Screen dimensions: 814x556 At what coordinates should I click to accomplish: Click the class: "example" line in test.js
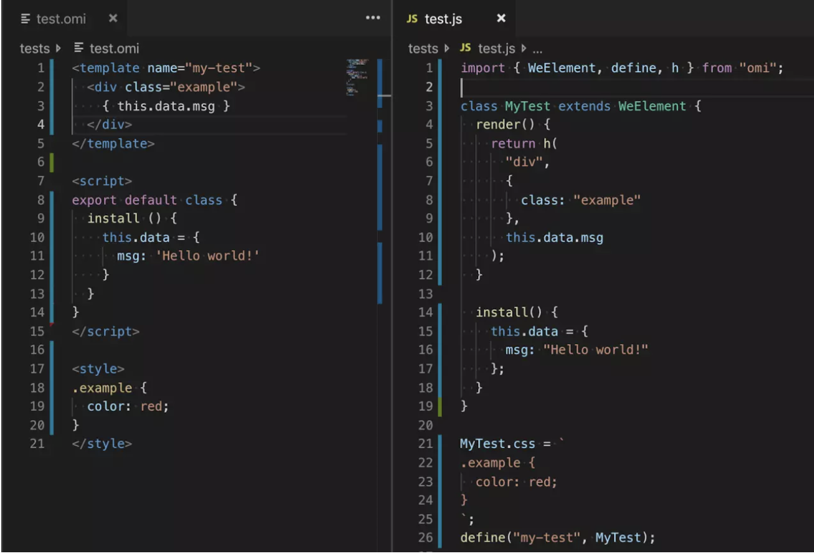(x=581, y=200)
